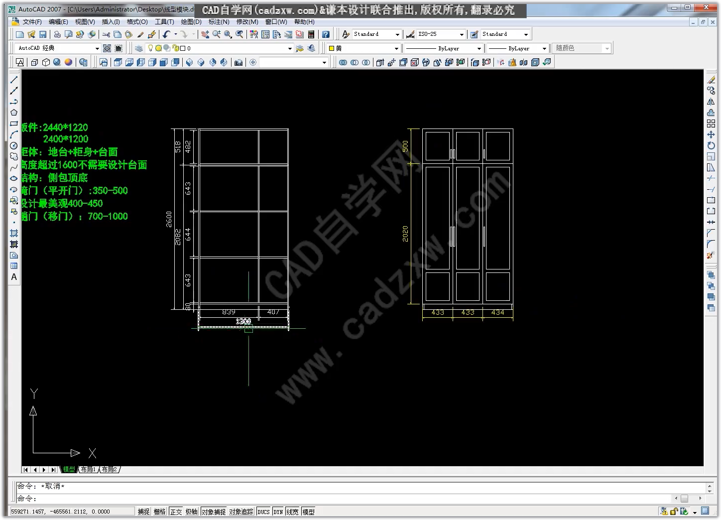
Task: Click the 433 dimension text under the left door
Action: coord(438,312)
